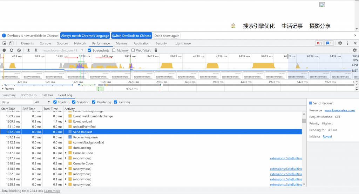
Task: Switch to the Call Tree tab
Action: [x=47, y=95]
